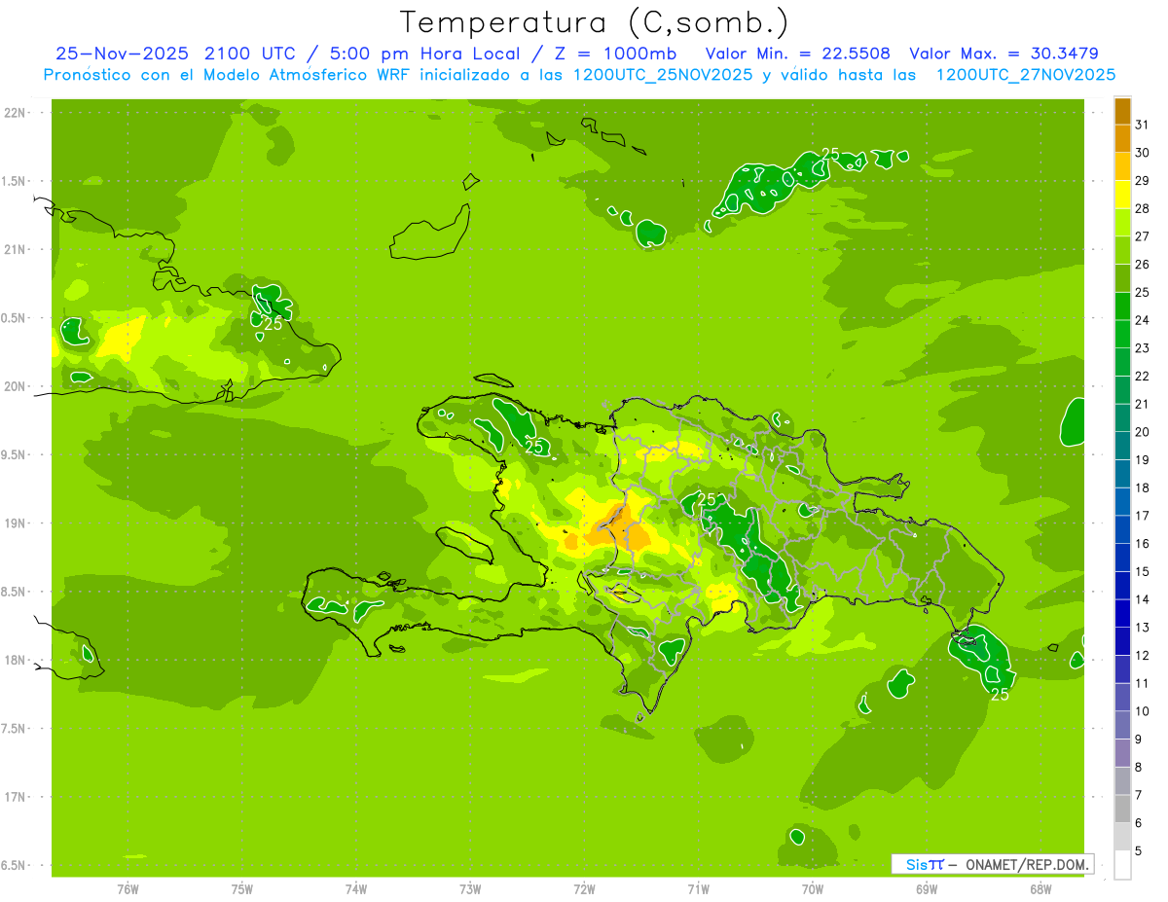The width and height of the screenshot is (1168, 902).
Task: Click the "72W" longitude axis label
Action: click(x=584, y=889)
